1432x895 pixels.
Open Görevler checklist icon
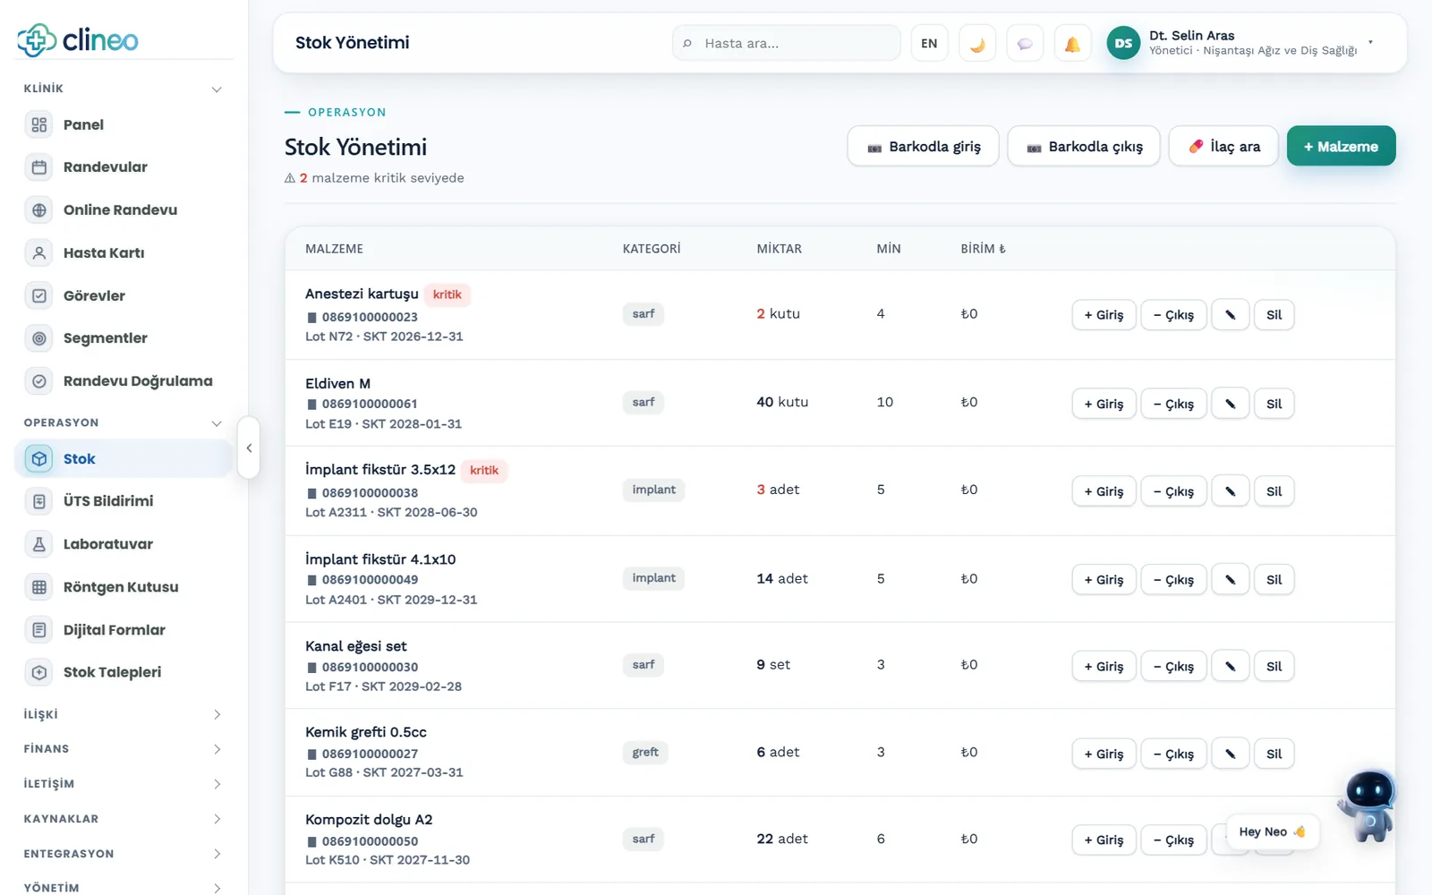(39, 295)
